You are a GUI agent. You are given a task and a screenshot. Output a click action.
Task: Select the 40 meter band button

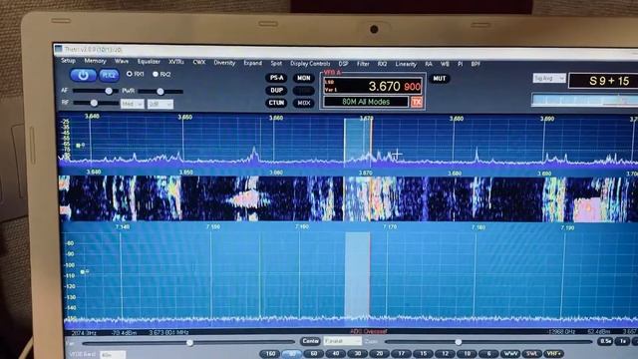[336, 354]
